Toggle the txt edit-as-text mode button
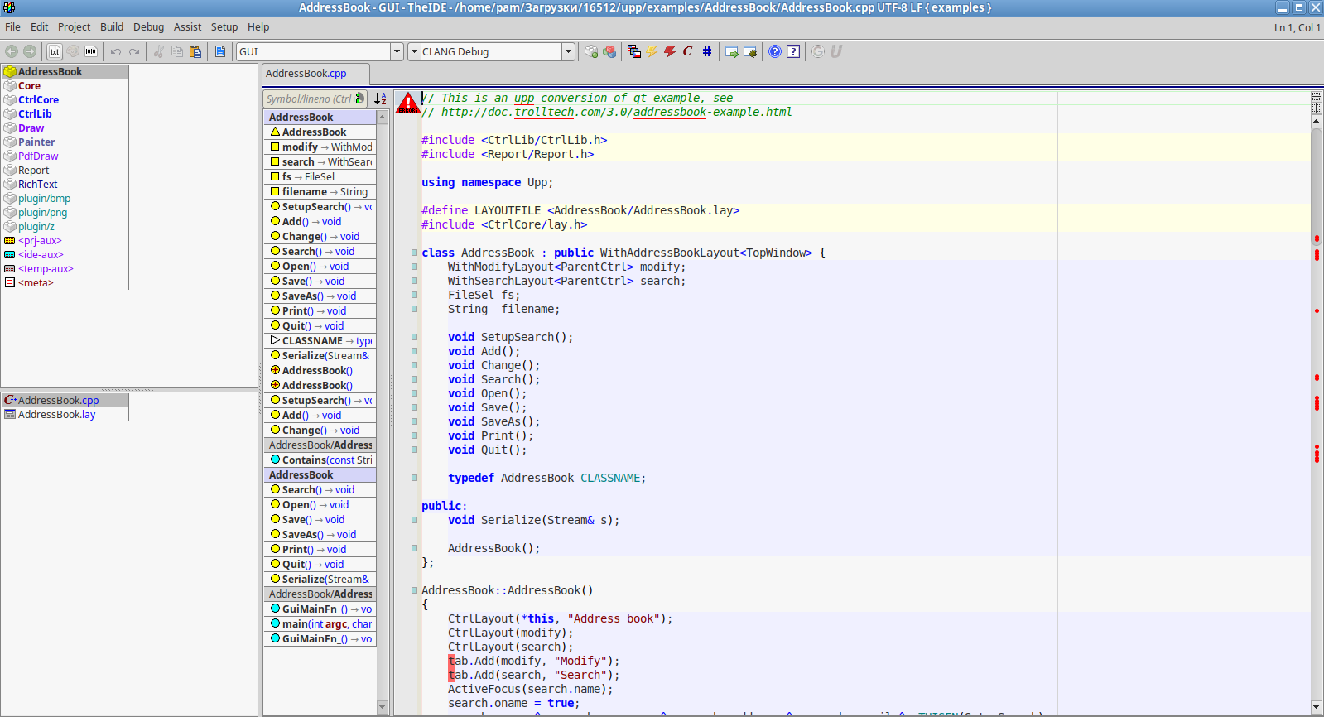This screenshot has height=717, width=1324. tap(55, 51)
